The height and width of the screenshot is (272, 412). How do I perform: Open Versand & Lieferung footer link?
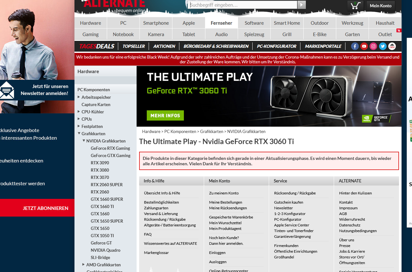tap(161, 214)
